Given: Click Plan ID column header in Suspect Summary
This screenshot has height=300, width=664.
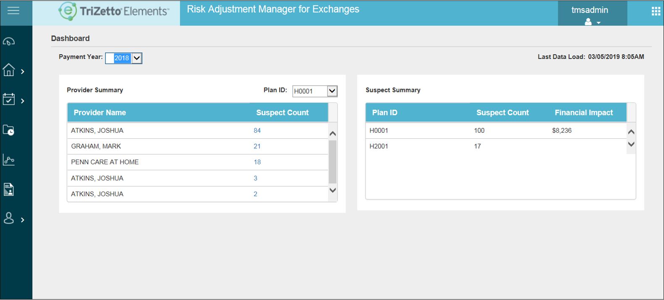Looking at the screenshot, I should (x=385, y=113).
